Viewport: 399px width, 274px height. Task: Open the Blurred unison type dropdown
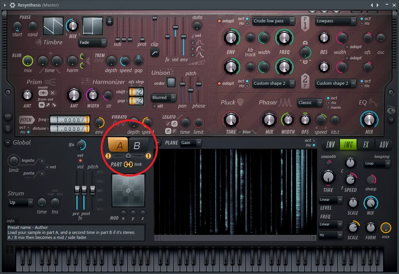164,97
